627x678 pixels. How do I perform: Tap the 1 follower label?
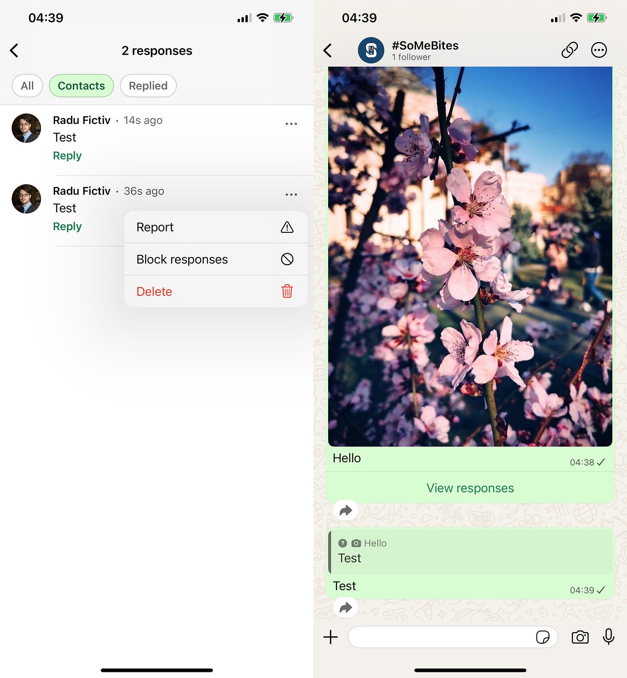(411, 57)
